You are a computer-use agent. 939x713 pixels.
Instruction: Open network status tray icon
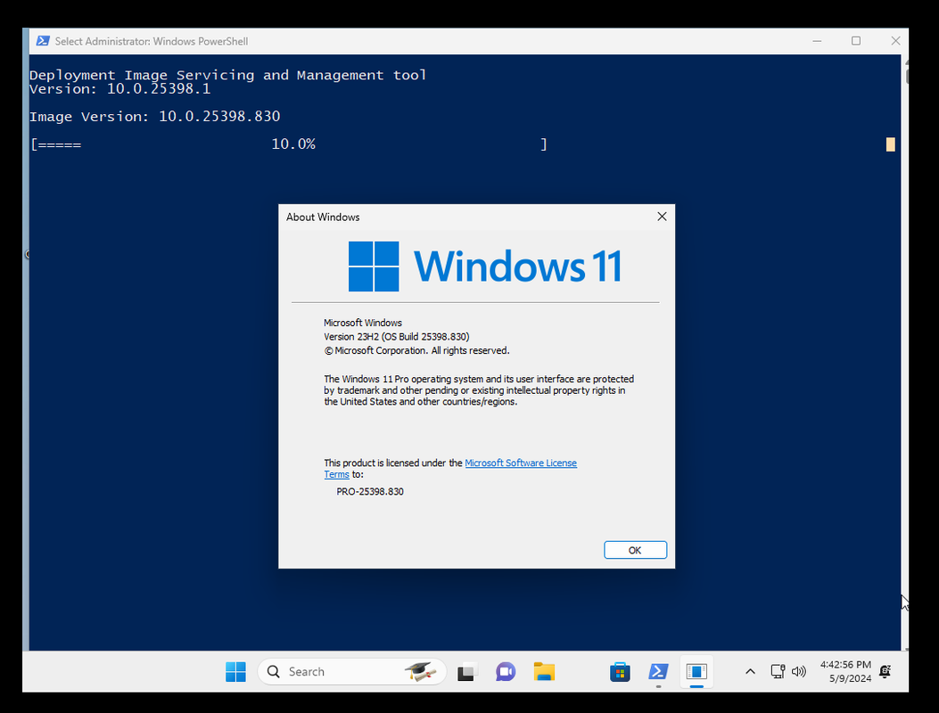tap(778, 672)
